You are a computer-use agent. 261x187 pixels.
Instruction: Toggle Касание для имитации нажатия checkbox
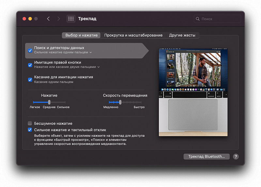30,80
